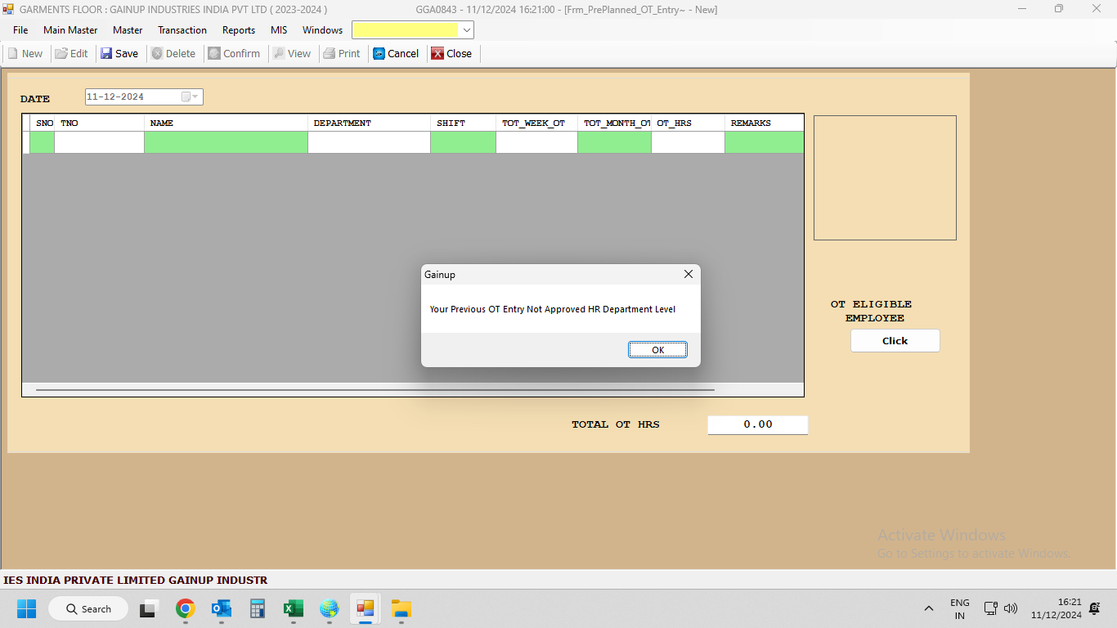Open File Explorer from the taskbar
This screenshot has height=628, width=1117.
pyautogui.click(x=401, y=609)
